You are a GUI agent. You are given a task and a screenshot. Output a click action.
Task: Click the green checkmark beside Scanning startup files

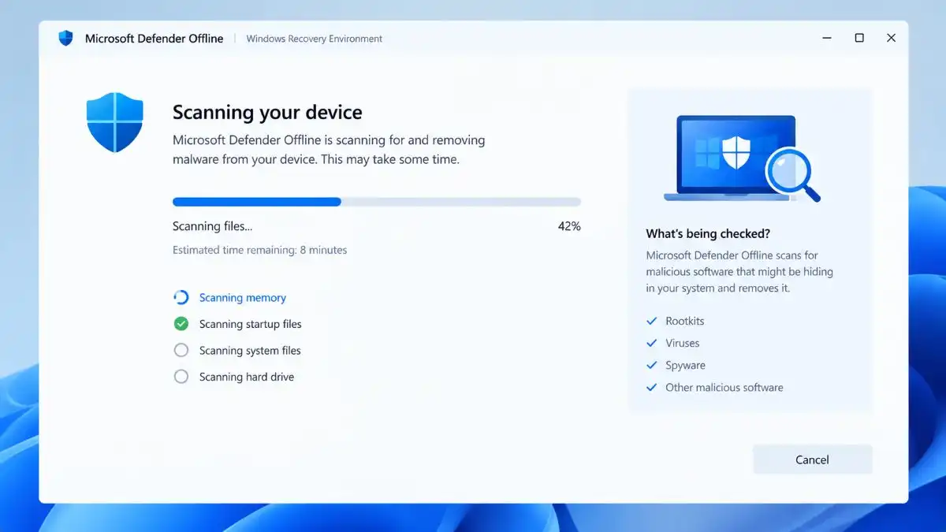[181, 324]
